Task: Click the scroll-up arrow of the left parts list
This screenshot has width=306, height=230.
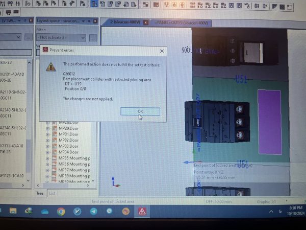Action: click(29, 62)
